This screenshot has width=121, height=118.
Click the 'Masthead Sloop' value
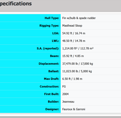coord(72,26)
